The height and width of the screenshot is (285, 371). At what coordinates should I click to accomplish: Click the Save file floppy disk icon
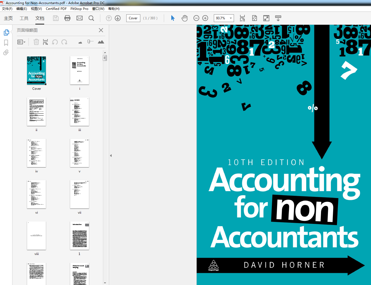[56, 18]
